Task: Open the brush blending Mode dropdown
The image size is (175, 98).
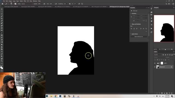Action: click(x=27, y=4)
